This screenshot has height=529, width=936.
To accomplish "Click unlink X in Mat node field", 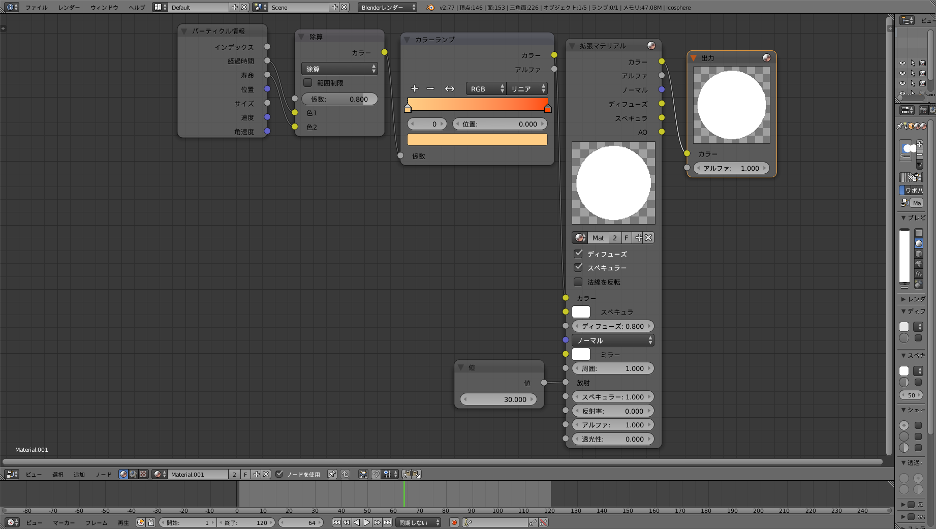I will [648, 238].
